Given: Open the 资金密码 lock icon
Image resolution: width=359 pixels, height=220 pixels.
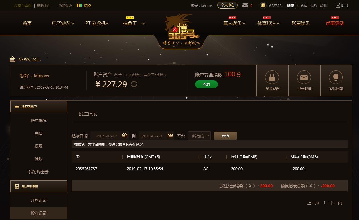Looking at the screenshot, I should [272, 77].
